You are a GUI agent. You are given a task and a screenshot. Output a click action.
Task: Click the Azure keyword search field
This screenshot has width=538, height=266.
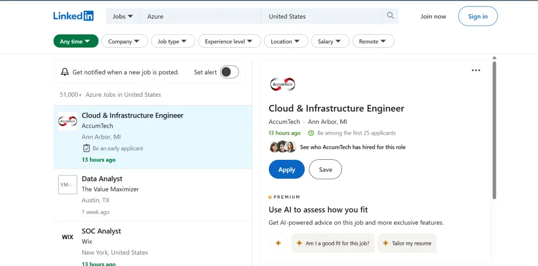(x=200, y=16)
